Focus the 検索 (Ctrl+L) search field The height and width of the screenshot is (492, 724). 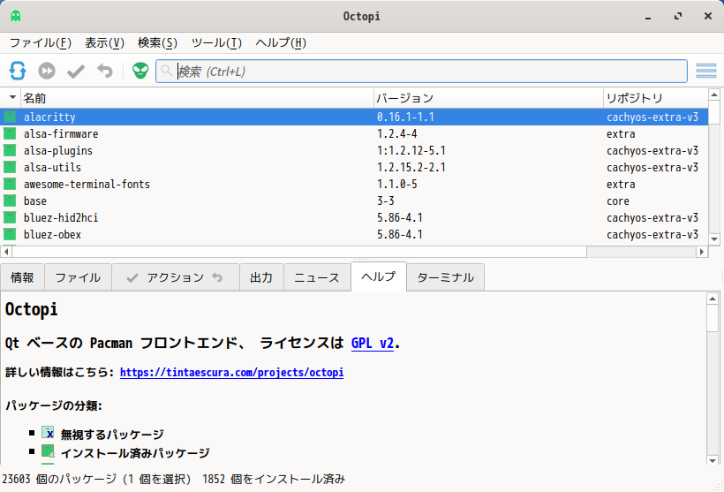(421, 72)
